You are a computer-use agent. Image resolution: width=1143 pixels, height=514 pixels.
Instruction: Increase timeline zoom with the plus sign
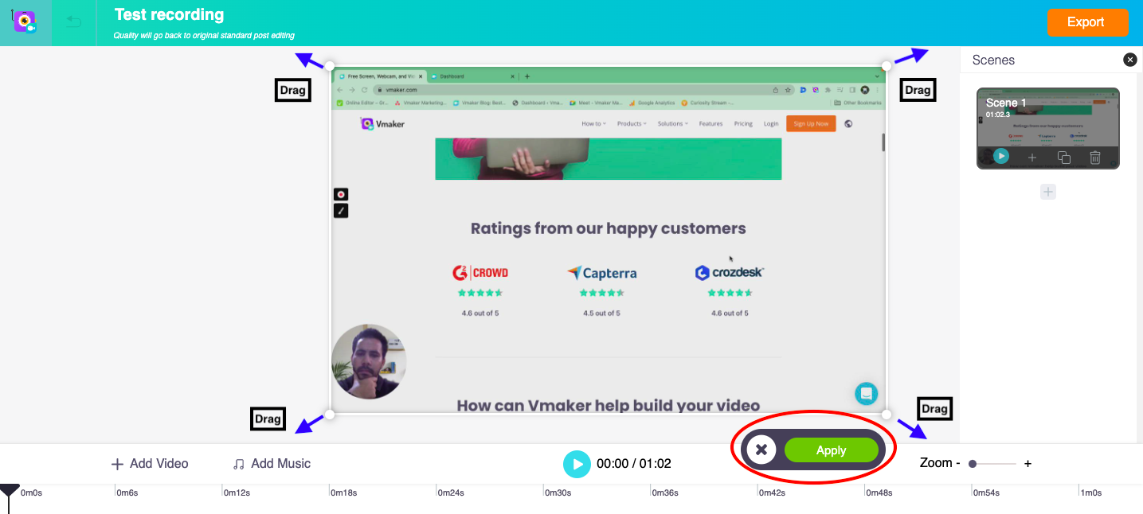tap(1028, 463)
